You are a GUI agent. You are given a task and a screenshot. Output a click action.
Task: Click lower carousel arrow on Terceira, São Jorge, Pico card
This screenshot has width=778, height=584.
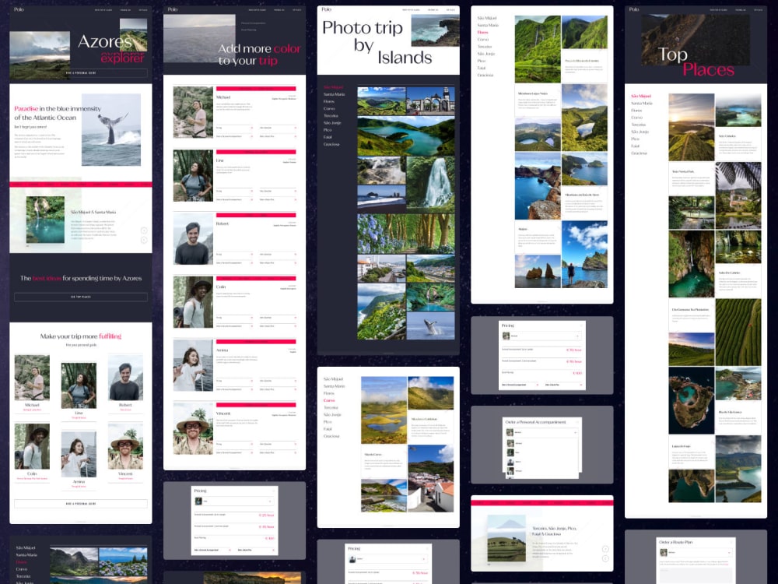[605, 558]
